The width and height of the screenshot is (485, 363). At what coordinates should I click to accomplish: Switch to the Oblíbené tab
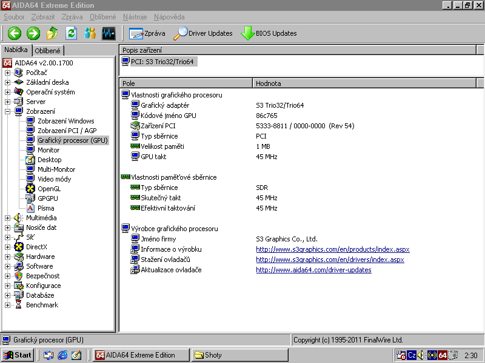click(x=47, y=51)
